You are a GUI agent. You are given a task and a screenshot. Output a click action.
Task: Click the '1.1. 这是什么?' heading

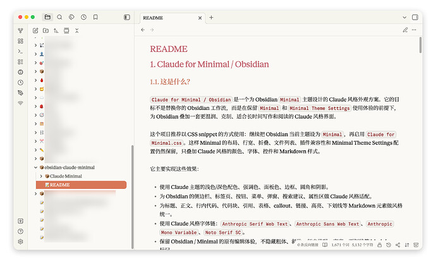coord(170,82)
